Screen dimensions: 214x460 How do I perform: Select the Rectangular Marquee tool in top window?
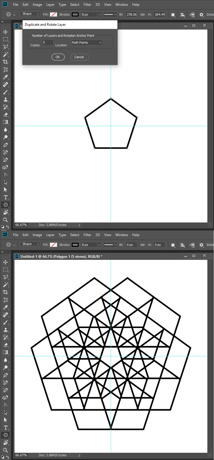coord(5,39)
